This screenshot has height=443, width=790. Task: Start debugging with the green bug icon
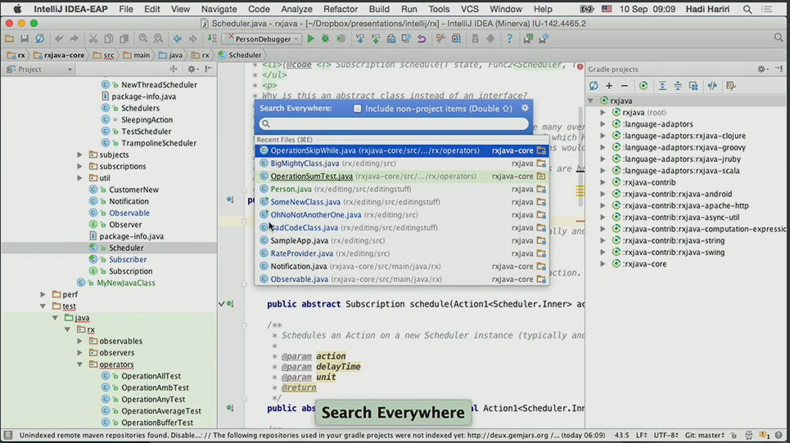pos(326,38)
